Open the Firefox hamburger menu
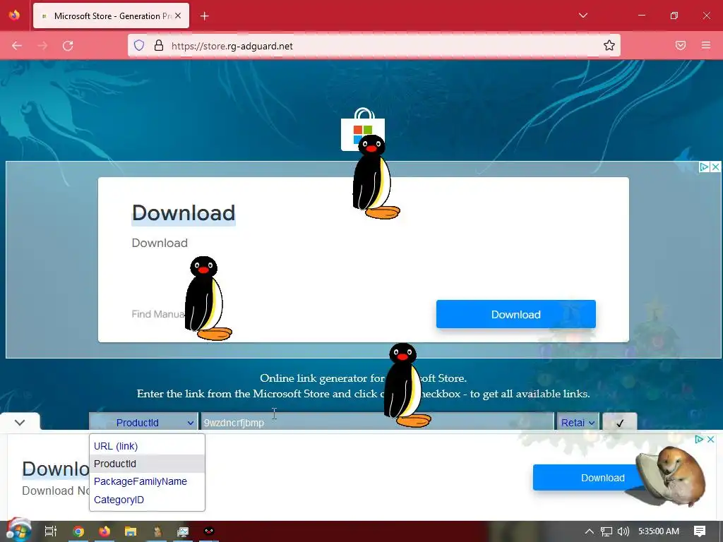 (x=706, y=45)
